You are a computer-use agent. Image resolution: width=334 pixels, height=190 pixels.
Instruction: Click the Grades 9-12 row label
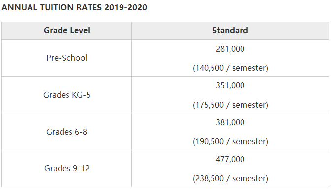[x=67, y=168]
